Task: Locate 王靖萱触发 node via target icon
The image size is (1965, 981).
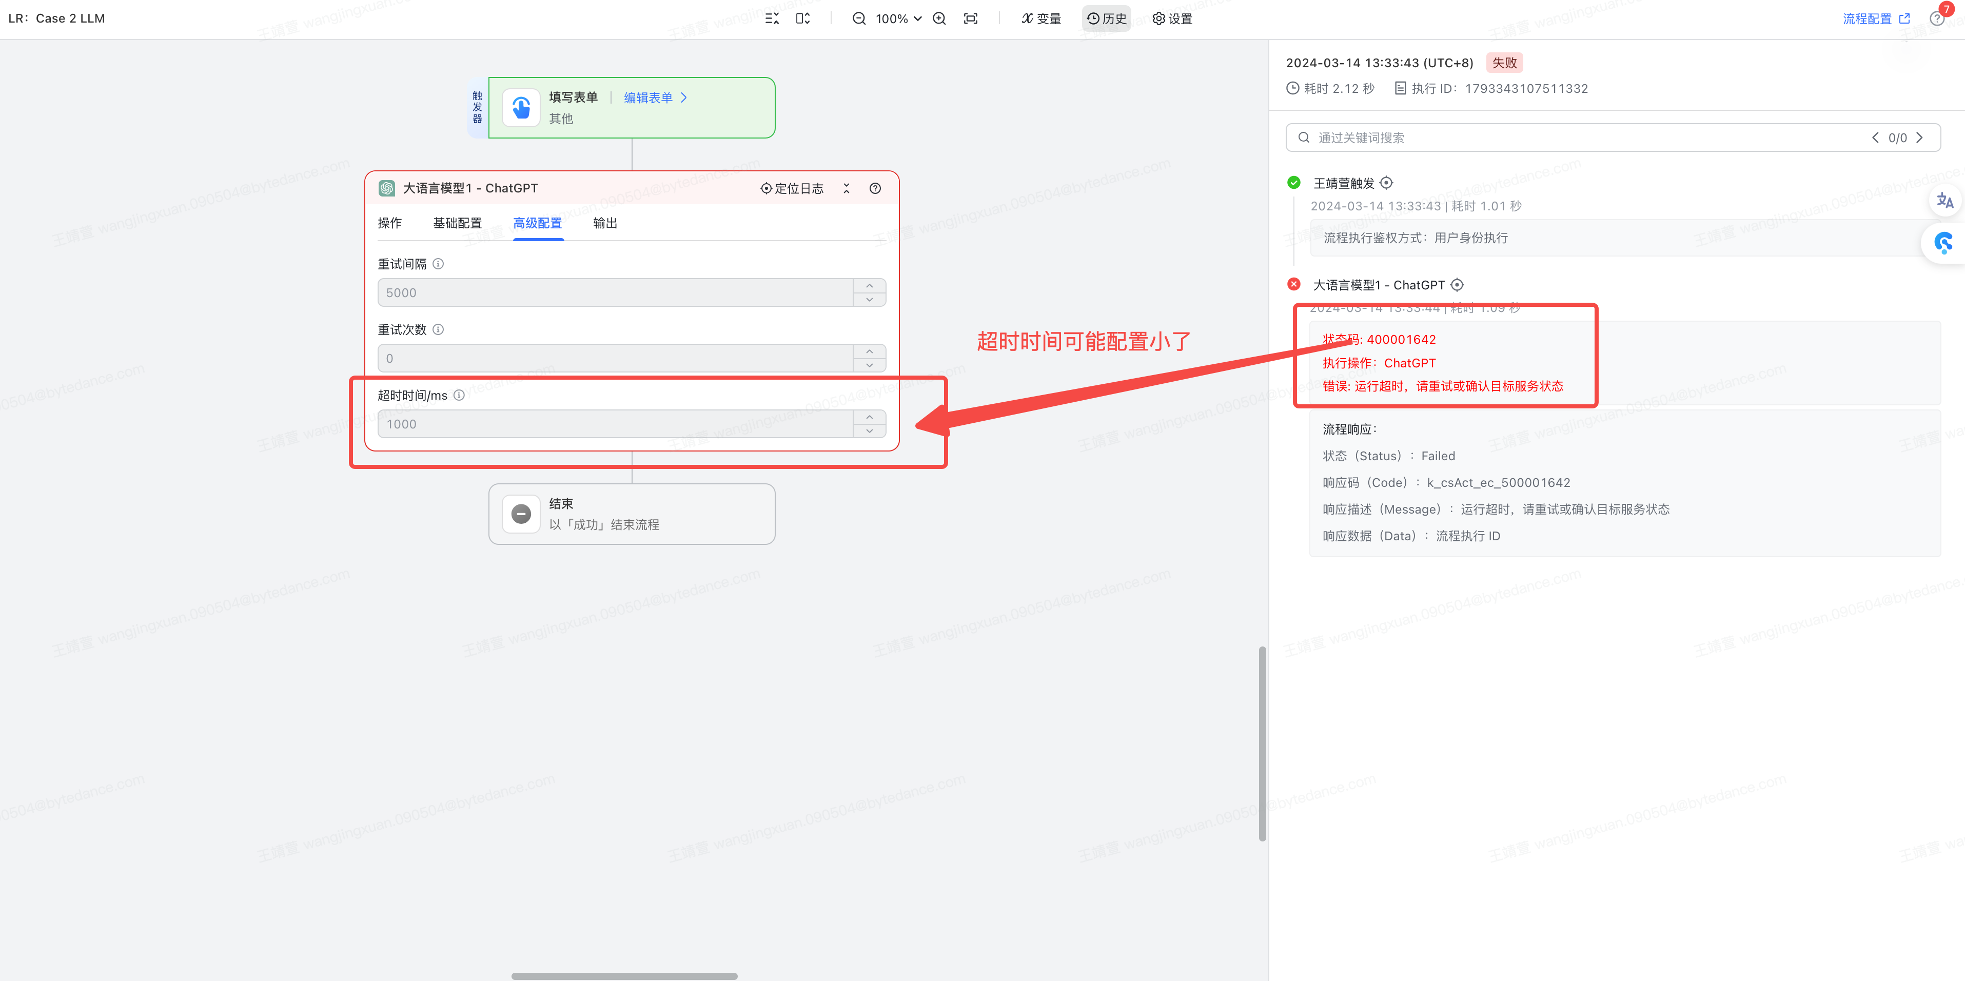Action: pos(1387,183)
